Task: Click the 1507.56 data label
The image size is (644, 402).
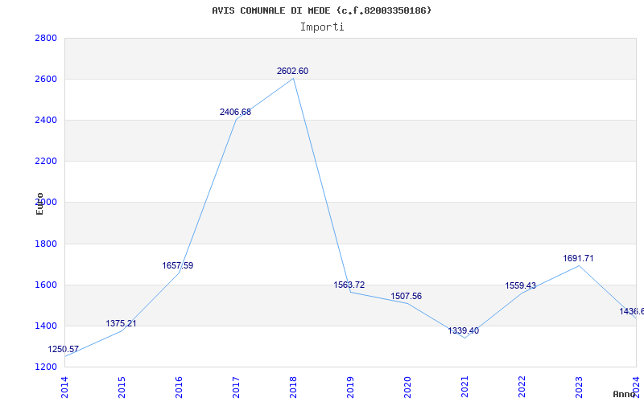Action: [x=407, y=296]
